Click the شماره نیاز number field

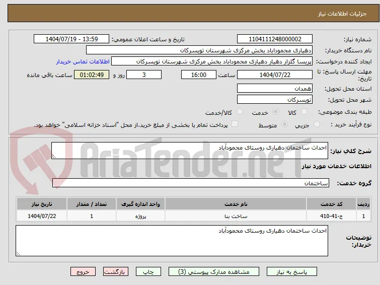pos(275,39)
